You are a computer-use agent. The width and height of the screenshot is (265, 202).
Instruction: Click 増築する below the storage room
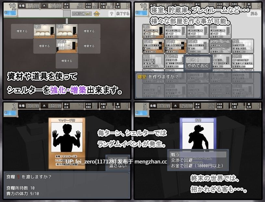(x=67, y=61)
